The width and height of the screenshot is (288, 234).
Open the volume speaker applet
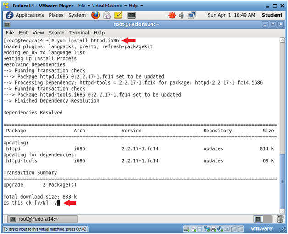pyautogui.click(x=182, y=16)
